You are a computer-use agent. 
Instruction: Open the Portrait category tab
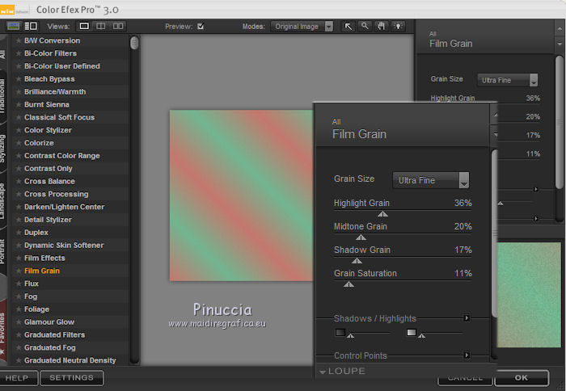[x=3, y=251]
